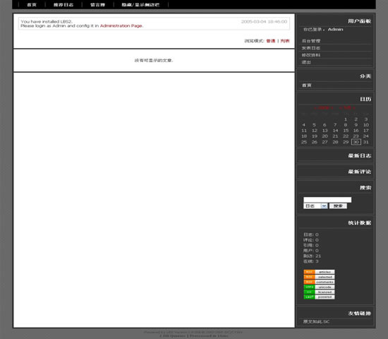The image size is (388, 339).
Task: Click the L-Blog powered badge
Action: click(319, 297)
